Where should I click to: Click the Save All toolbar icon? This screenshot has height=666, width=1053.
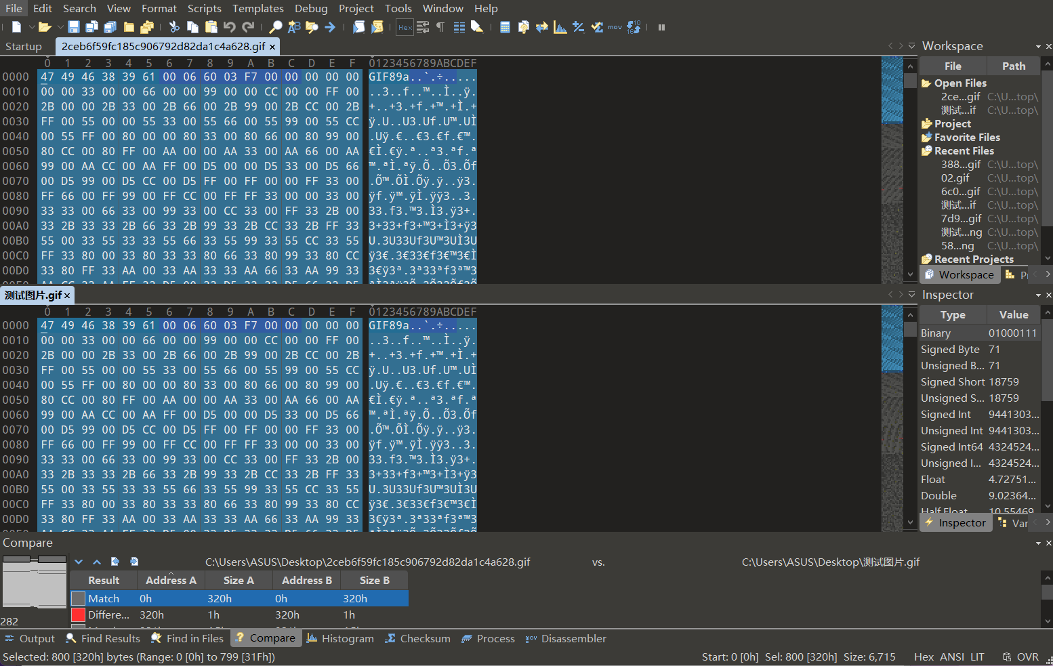110,27
